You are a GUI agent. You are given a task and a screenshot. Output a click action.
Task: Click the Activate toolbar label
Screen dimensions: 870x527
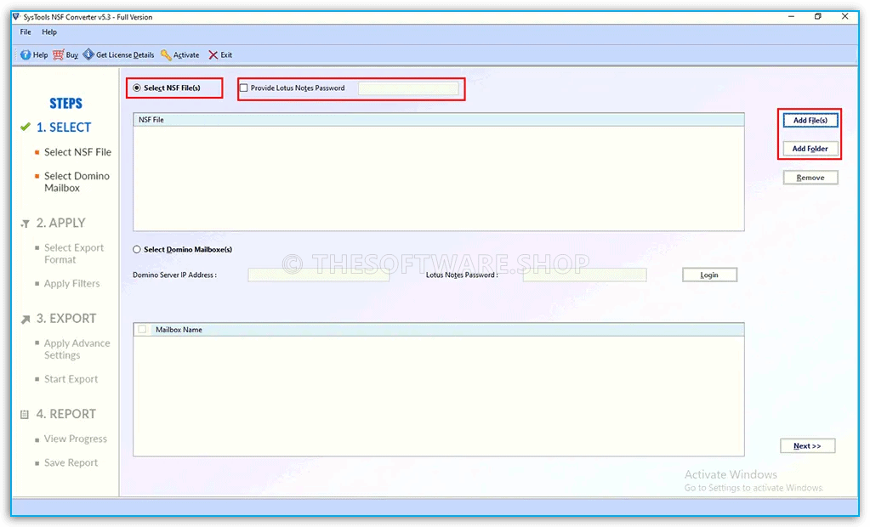pyautogui.click(x=186, y=55)
